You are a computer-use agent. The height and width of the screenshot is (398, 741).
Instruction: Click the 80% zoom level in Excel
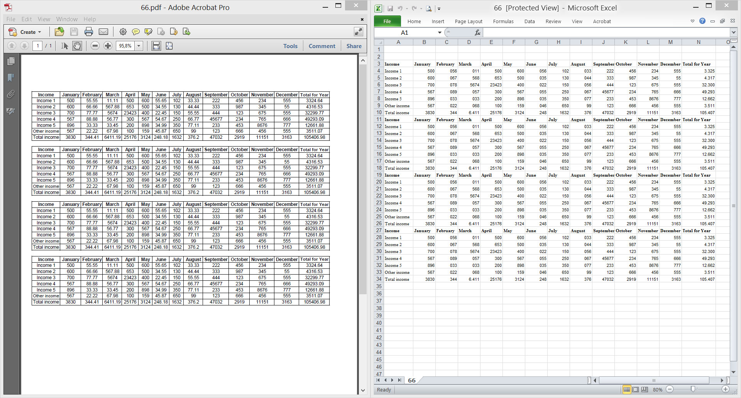658,390
